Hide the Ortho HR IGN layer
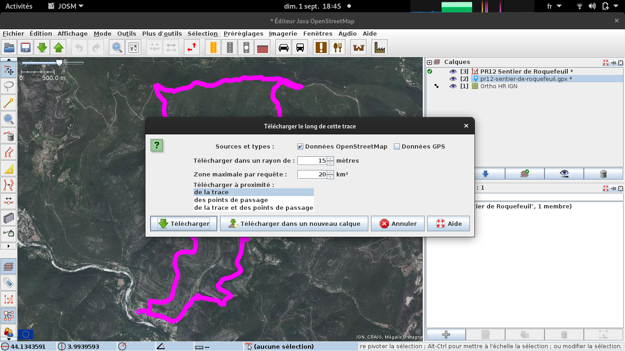This screenshot has width=625, height=351. 453,86
